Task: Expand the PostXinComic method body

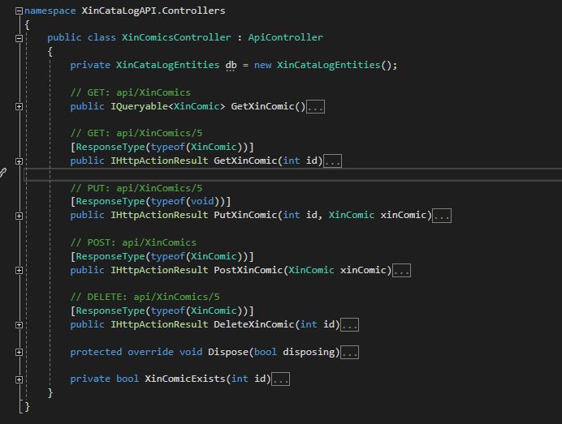Action: pos(19,271)
